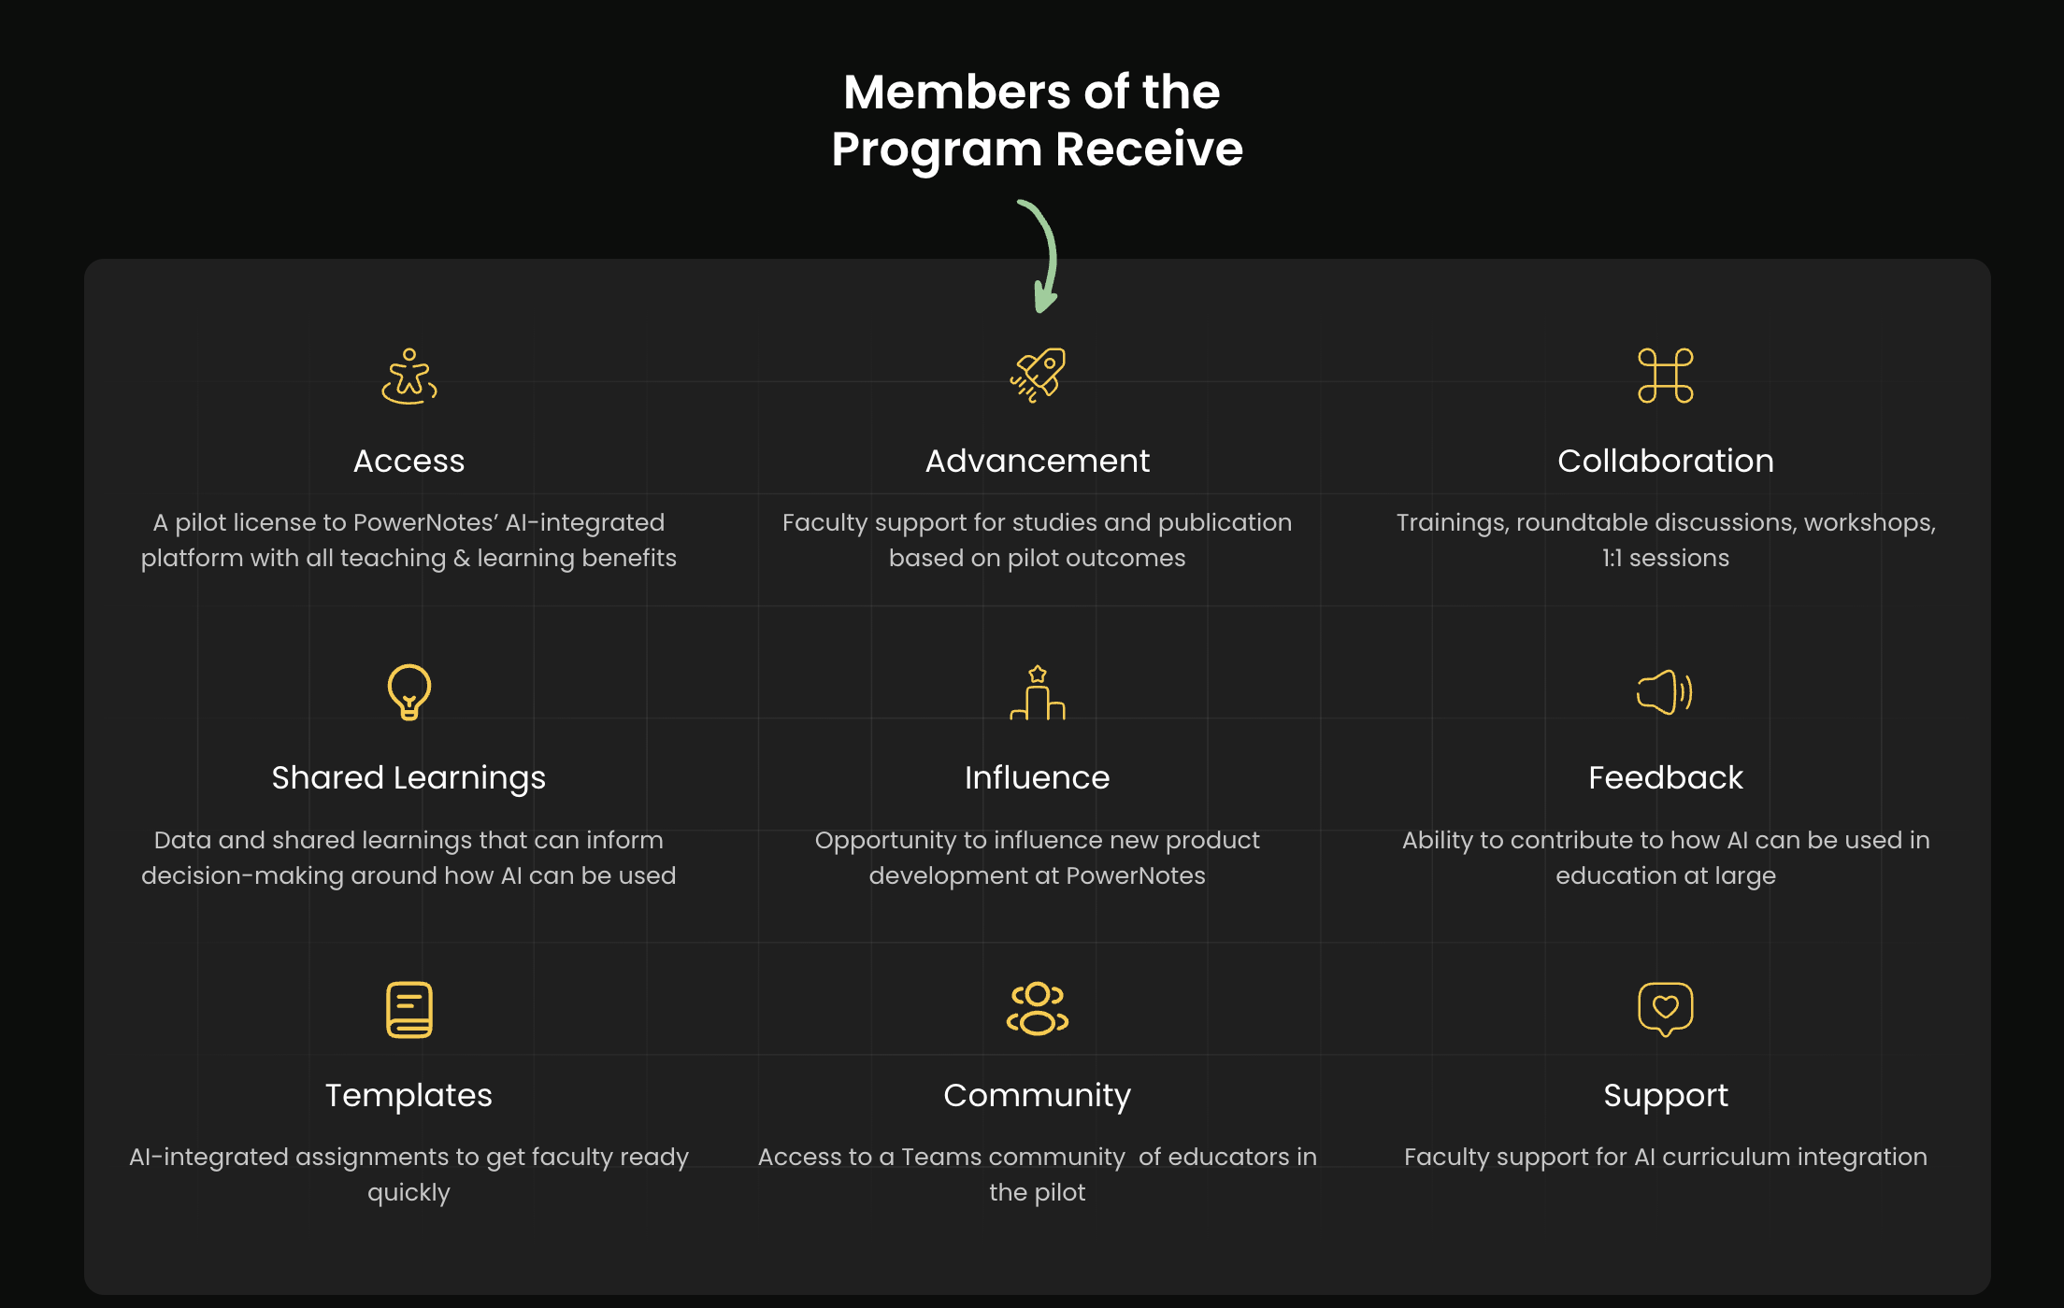Click the Templates heading

point(408,1096)
